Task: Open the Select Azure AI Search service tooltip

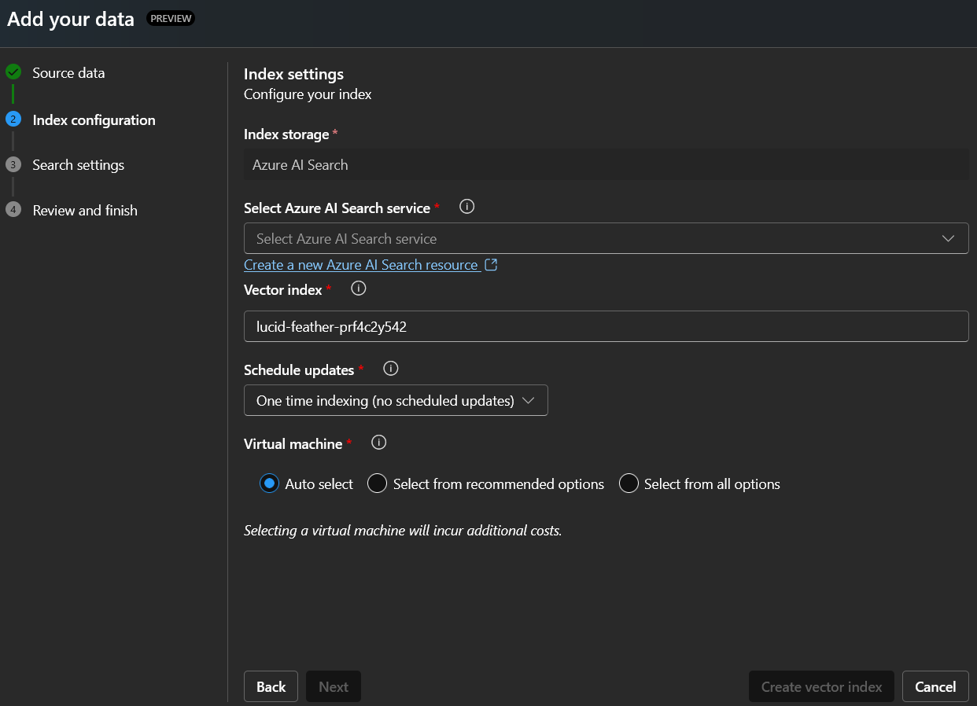Action: (466, 207)
